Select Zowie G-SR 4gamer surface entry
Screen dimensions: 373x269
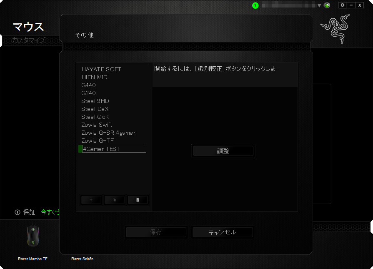(108, 133)
